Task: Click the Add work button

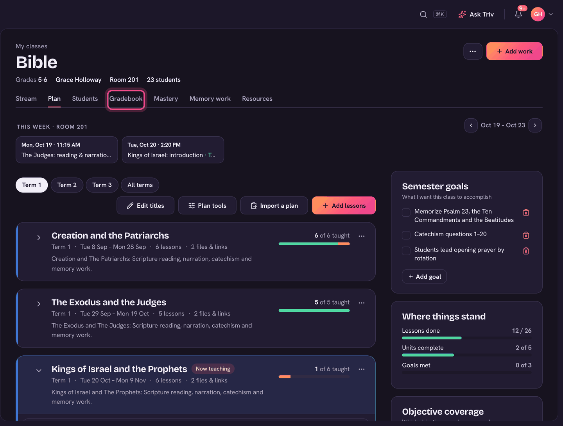Action: point(515,51)
